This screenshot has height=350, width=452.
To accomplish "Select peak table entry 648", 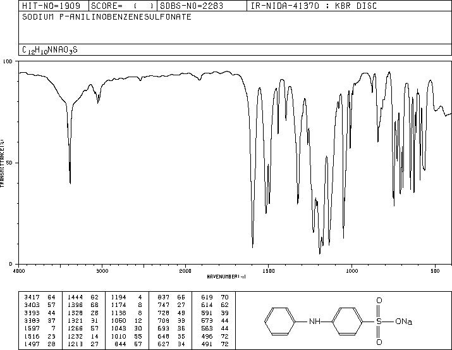I will coord(164,336).
